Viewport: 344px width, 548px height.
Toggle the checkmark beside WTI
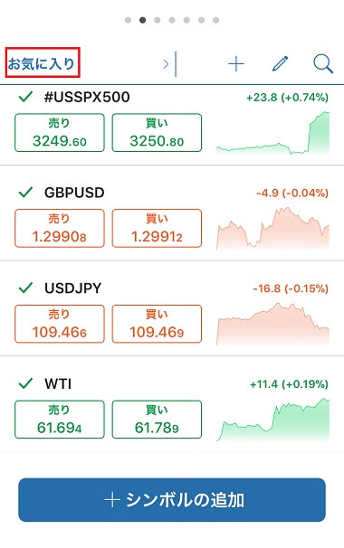(x=25, y=383)
